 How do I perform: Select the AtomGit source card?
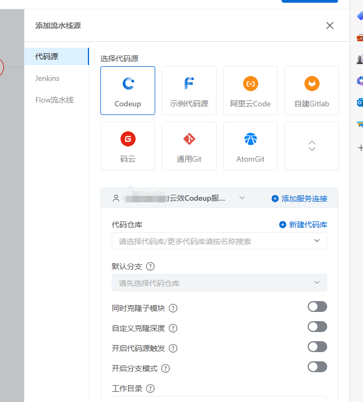(x=250, y=146)
